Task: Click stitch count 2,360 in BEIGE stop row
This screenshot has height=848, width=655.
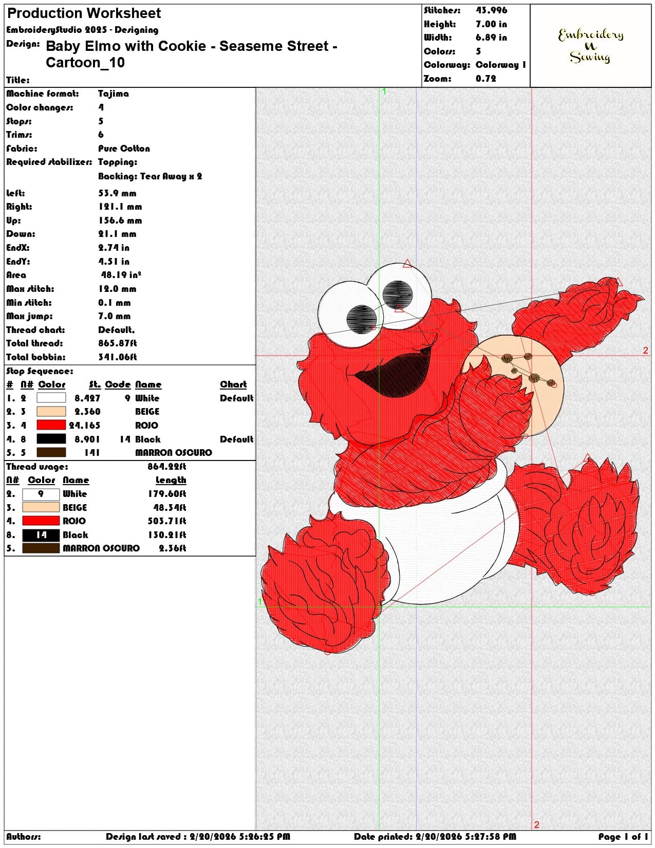Action: (x=87, y=412)
